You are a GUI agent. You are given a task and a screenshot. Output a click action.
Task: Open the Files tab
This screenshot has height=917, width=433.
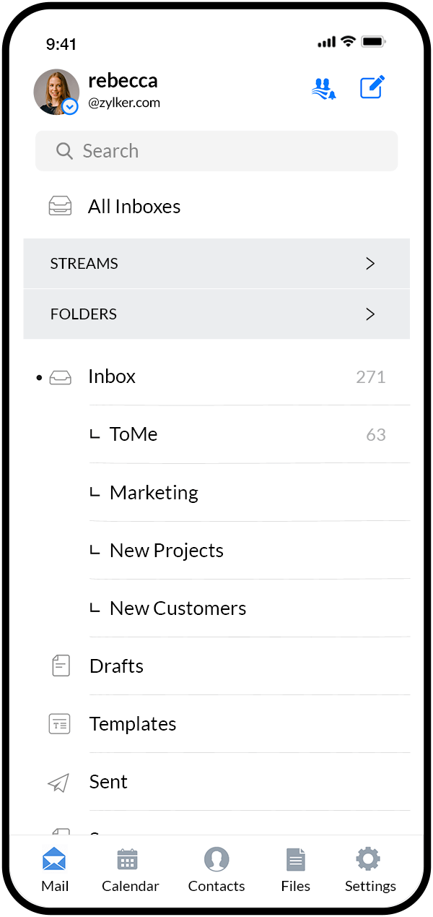296,870
